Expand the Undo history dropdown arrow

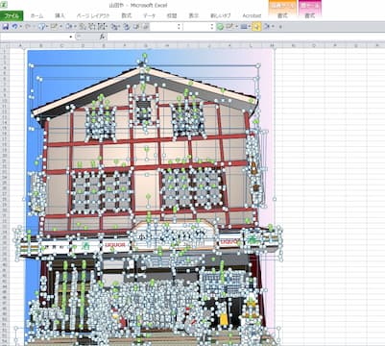pyautogui.click(x=20, y=27)
